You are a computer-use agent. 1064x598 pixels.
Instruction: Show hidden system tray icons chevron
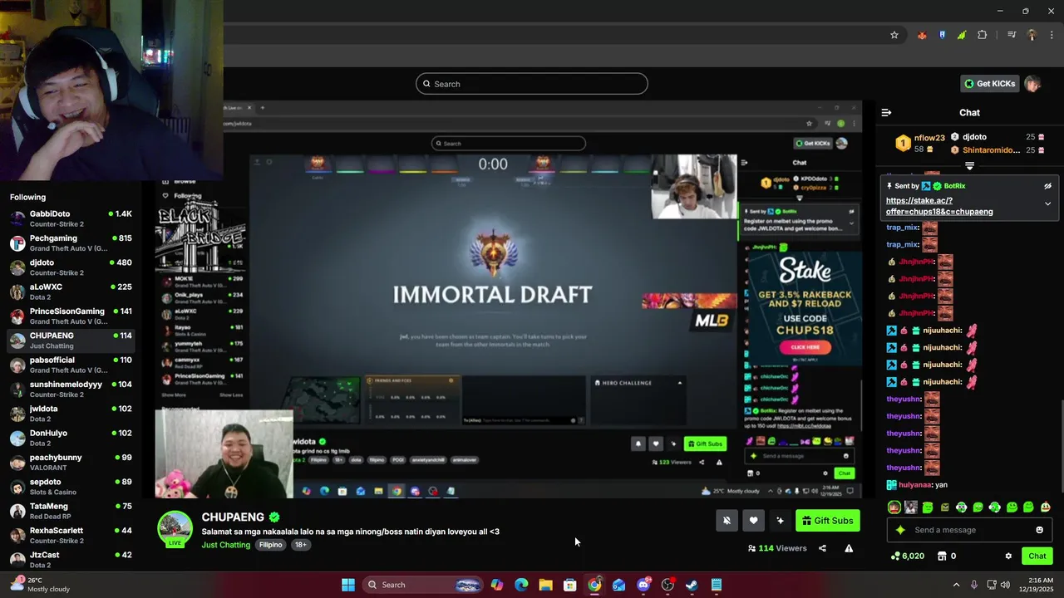click(956, 585)
